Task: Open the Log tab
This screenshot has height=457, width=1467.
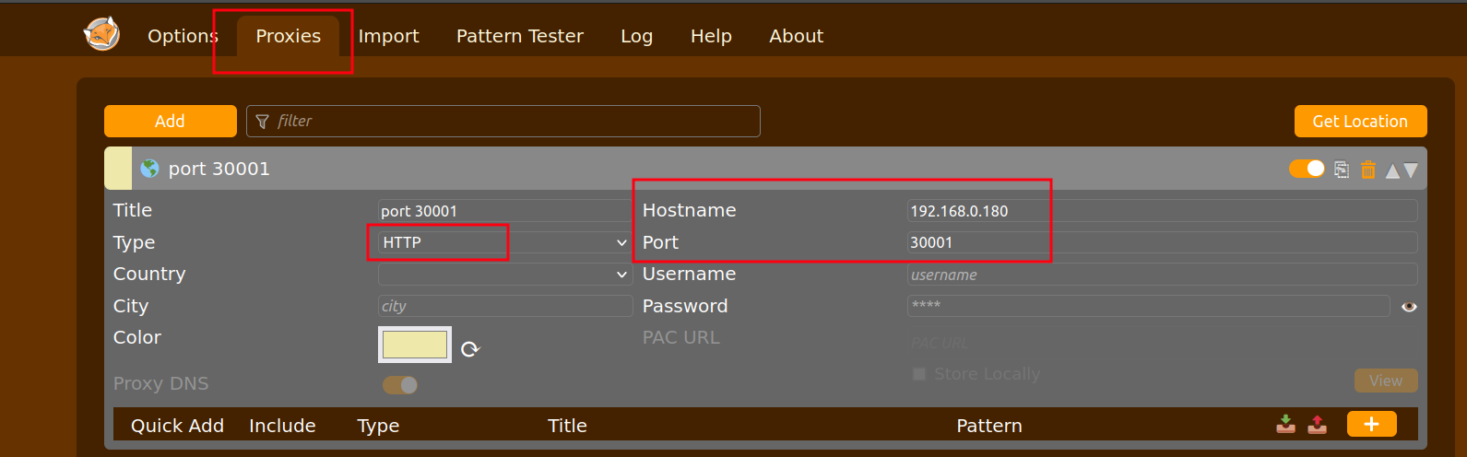Action: coord(636,36)
